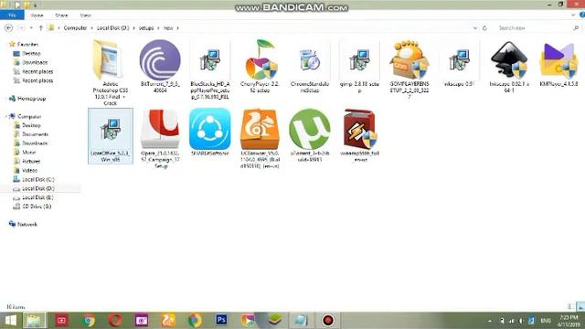Open Documents under Computer
Viewport: 585px width, 329px height.
[35, 134]
